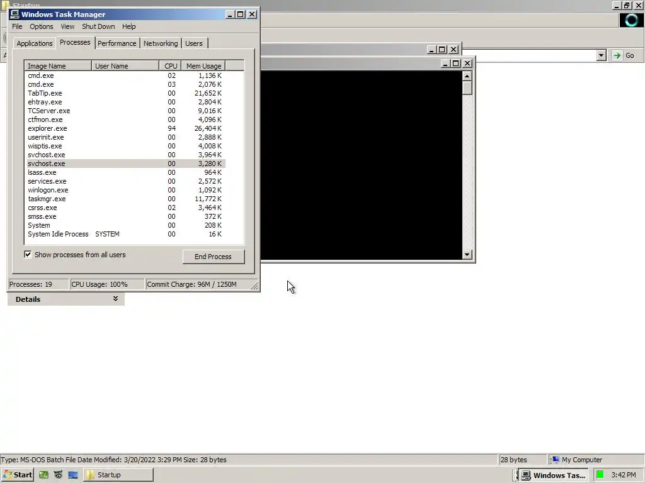Sort by the User Name column header
This screenshot has height=483, width=645.
click(125, 65)
